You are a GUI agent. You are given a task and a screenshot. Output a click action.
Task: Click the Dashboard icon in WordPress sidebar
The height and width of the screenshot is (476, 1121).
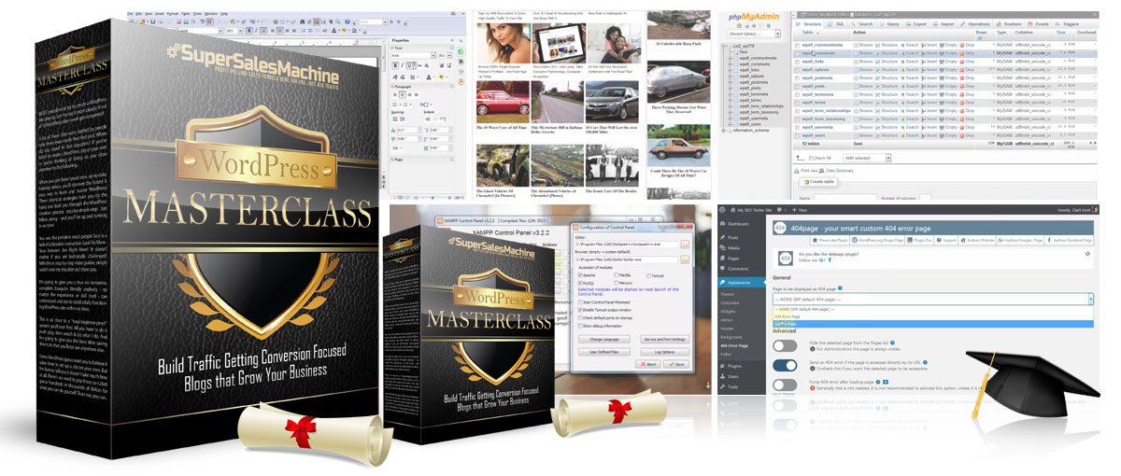coord(723,224)
